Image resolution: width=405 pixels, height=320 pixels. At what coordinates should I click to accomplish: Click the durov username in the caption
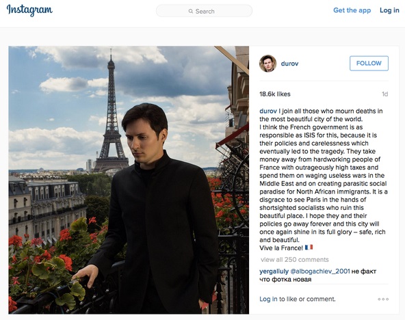coord(268,111)
